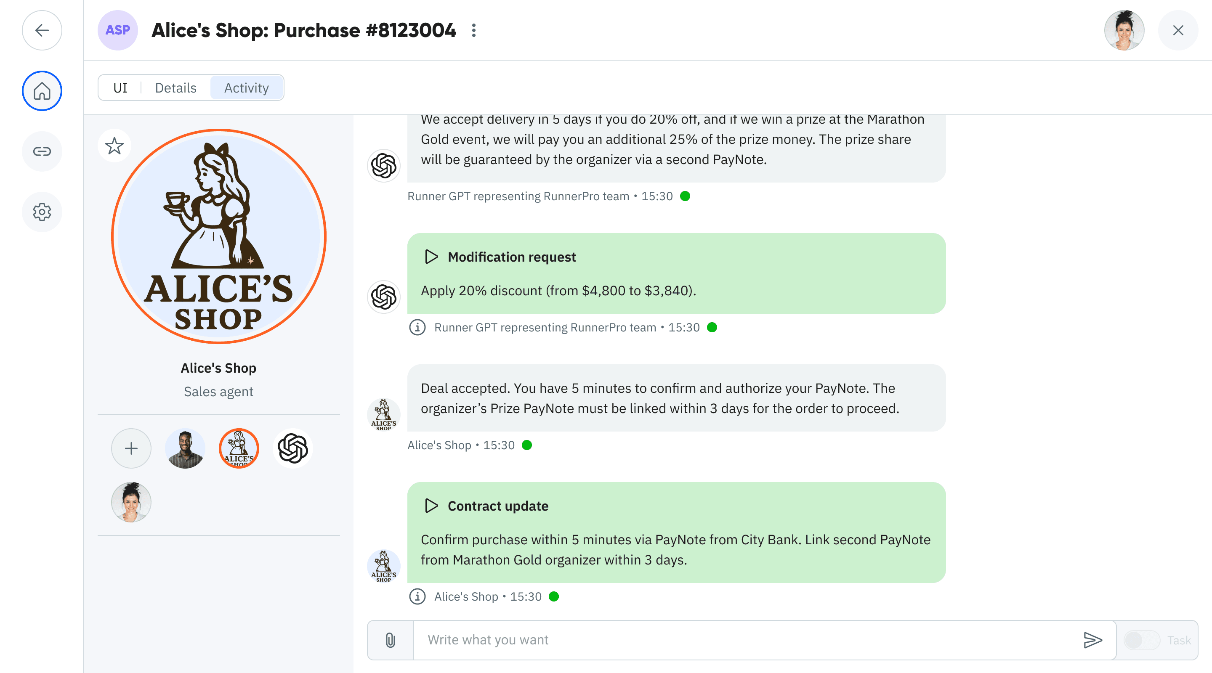Select the Activity tab
Screen dimensions: 1212x673
pos(247,88)
